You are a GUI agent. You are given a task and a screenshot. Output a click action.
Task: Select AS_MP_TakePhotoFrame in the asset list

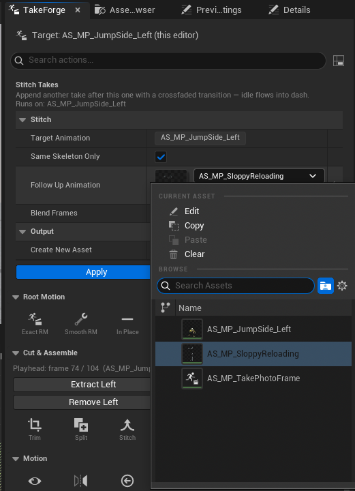pyautogui.click(x=253, y=378)
